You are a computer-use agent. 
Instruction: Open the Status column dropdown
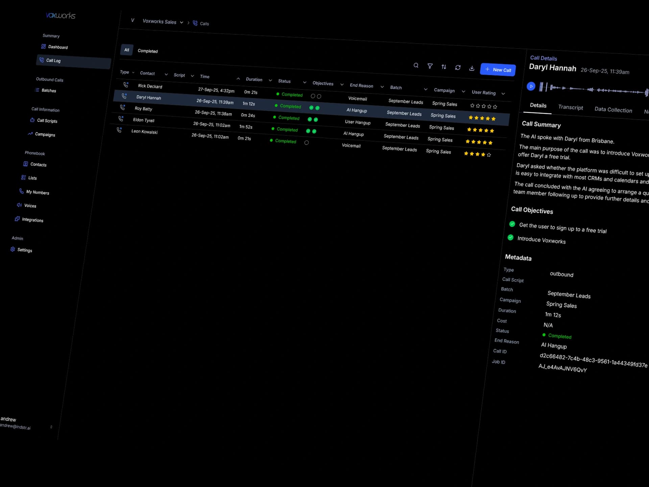[305, 82]
